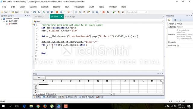This screenshot has height=109, width=193.
Task: Run the test with the blue play icon
Action: pyautogui.click(x=62, y=12)
